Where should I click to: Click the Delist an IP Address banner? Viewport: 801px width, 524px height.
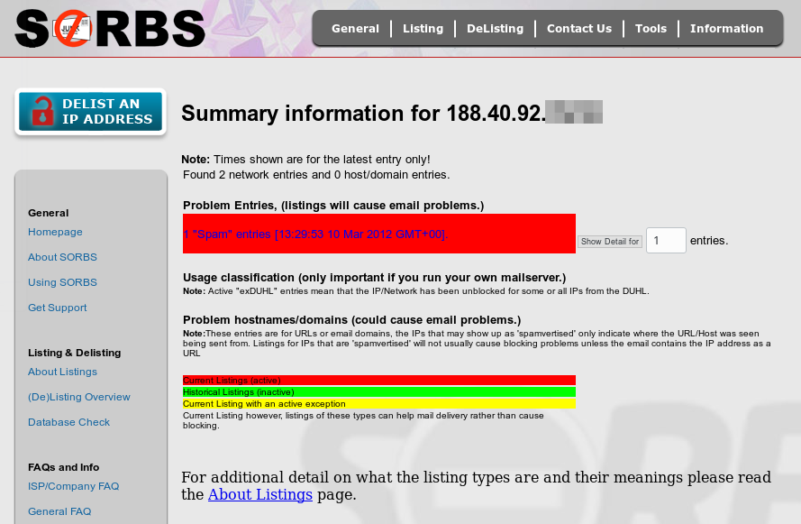[x=90, y=112]
